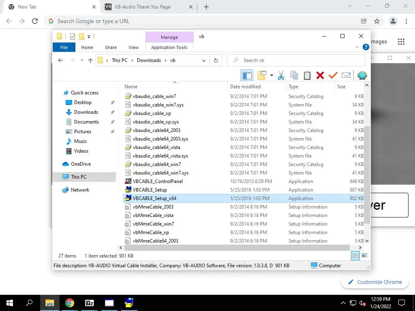Open a new Chrome tab with plus
The height and width of the screenshot is (311, 415).
[206, 7]
